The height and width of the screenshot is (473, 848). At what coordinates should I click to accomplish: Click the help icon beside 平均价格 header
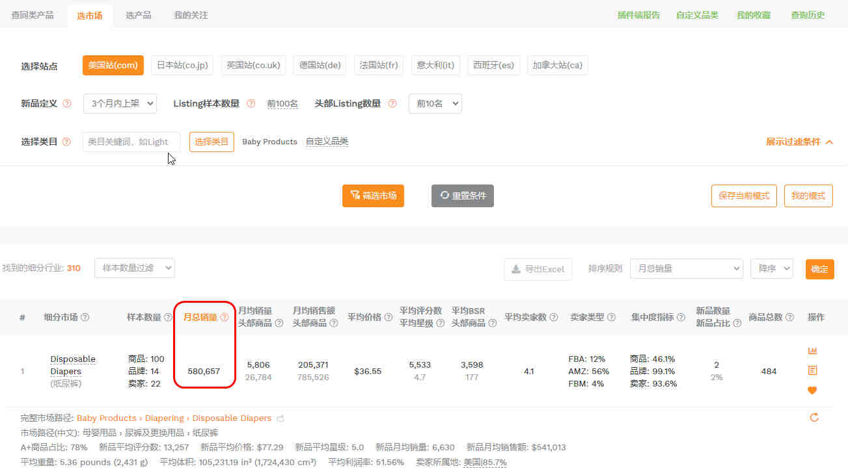tap(388, 317)
